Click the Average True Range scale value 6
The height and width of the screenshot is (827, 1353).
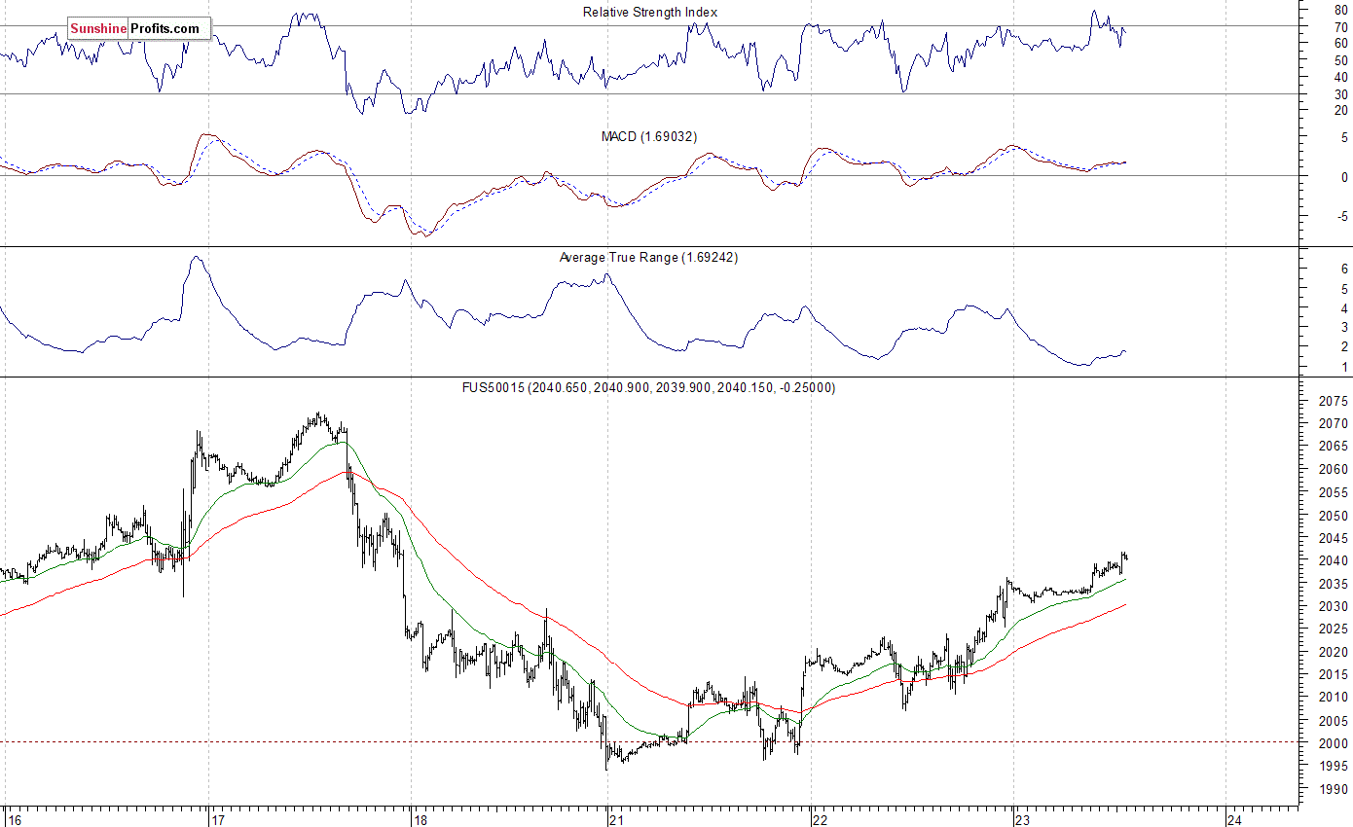(x=1345, y=268)
